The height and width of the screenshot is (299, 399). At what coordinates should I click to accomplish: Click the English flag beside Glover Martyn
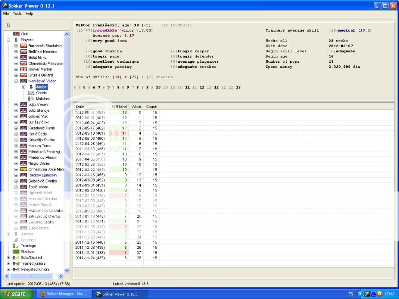pyautogui.click(x=23, y=69)
